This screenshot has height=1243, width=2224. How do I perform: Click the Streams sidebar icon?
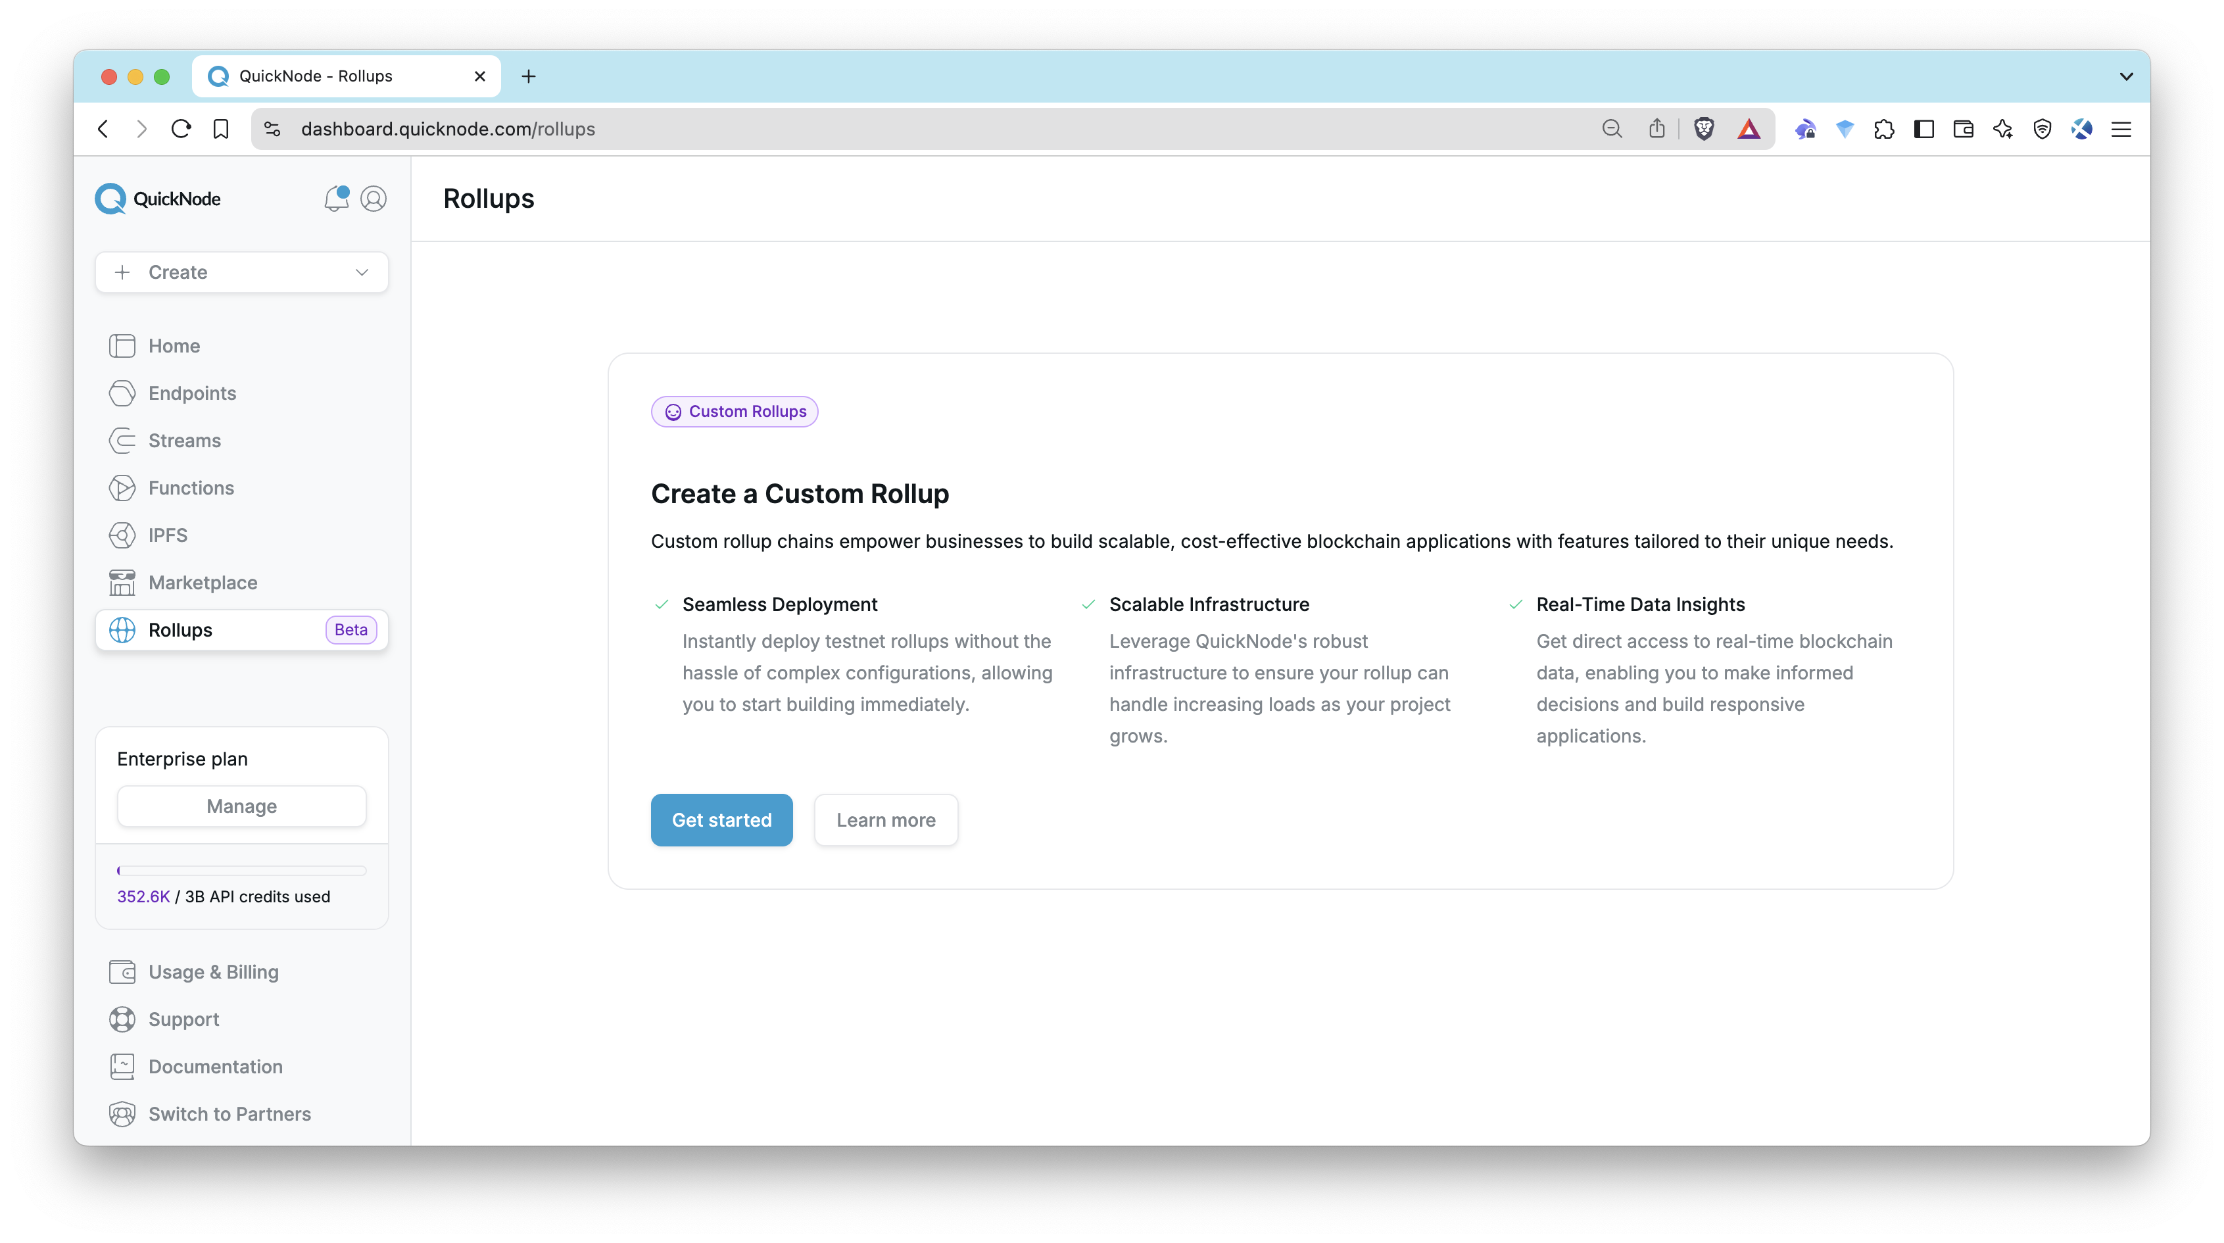pyautogui.click(x=122, y=441)
